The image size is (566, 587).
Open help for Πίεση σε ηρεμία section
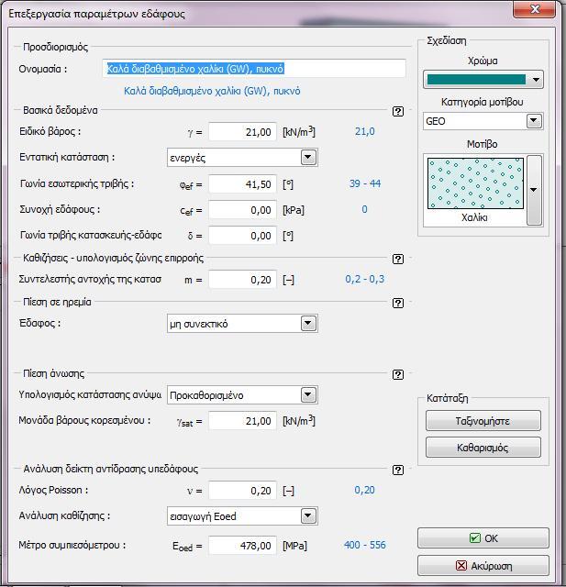[398, 303]
